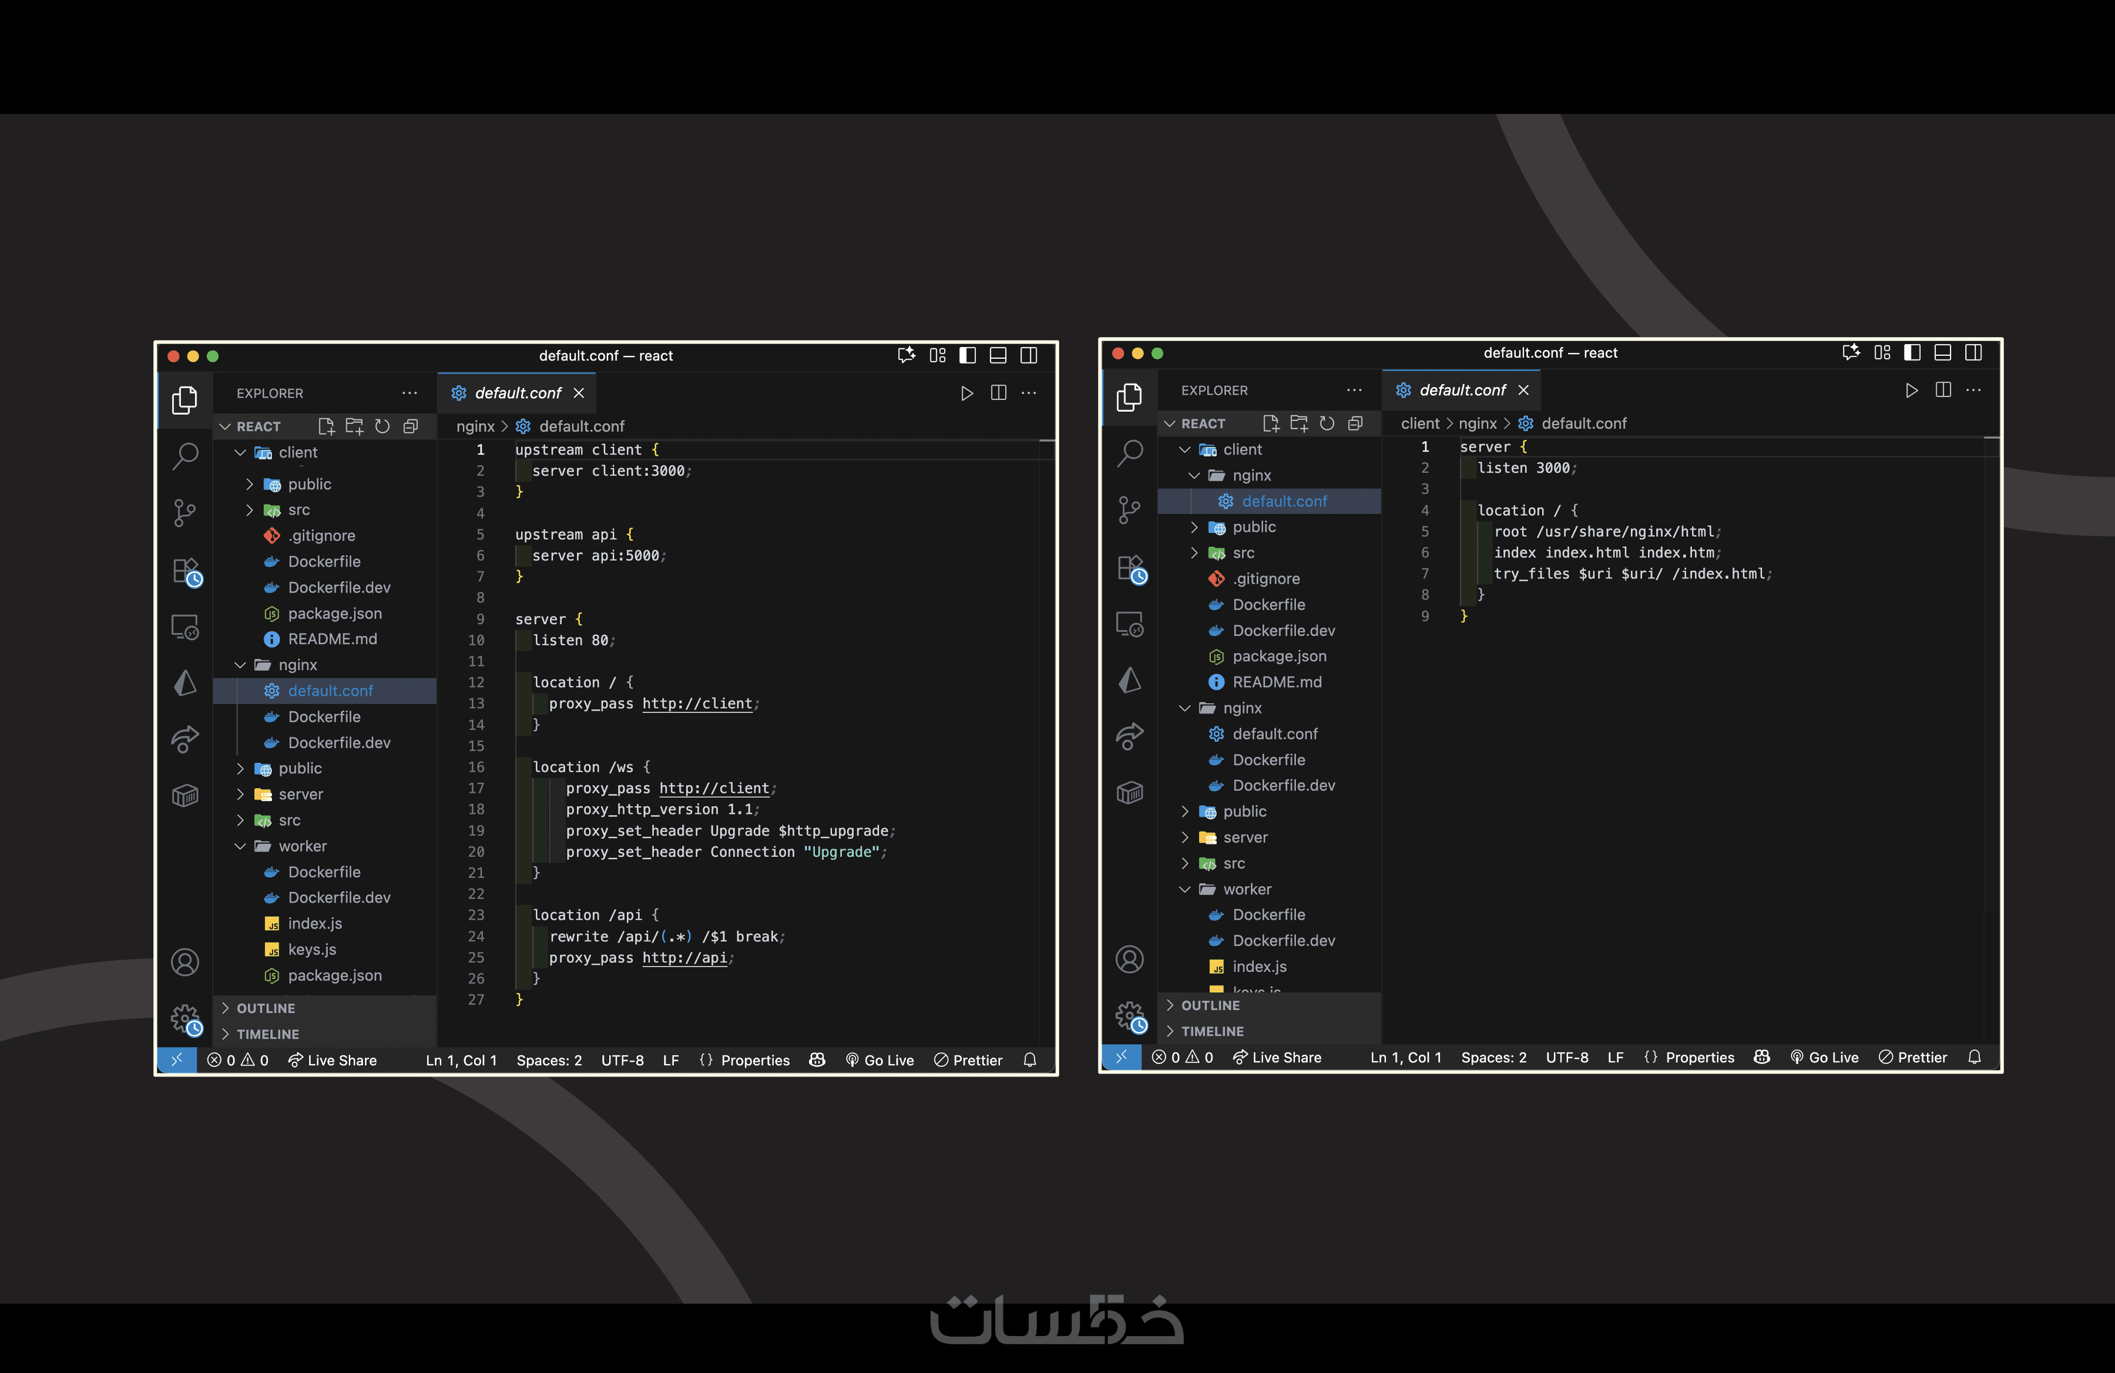Click New File icon in left REACT header
2115x1373 pixels.
point(326,426)
